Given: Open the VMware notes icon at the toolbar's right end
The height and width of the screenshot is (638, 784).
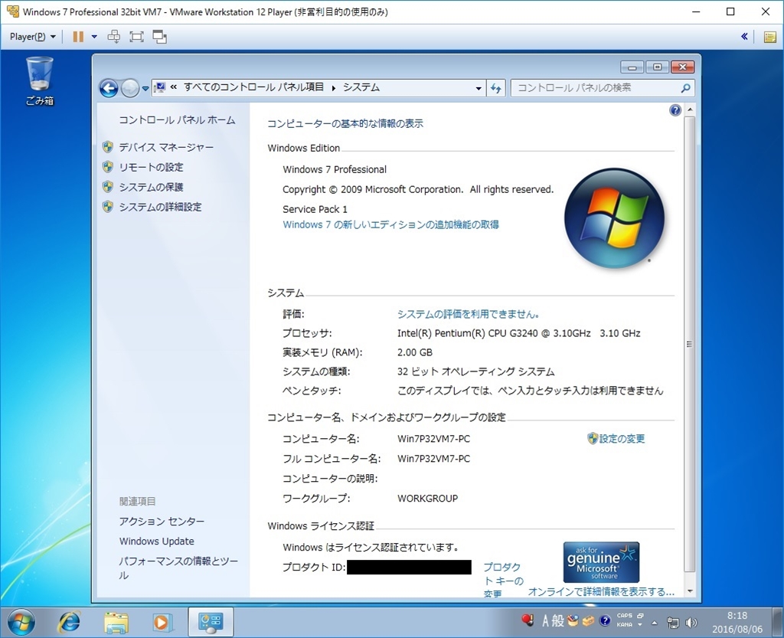Looking at the screenshot, I should [x=770, y=37].
